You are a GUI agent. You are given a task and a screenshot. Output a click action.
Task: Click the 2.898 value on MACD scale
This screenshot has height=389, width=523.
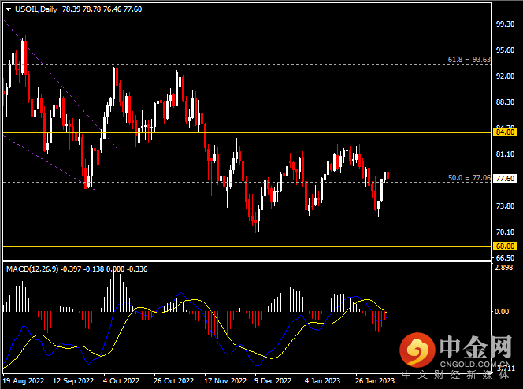coord(504,269)
